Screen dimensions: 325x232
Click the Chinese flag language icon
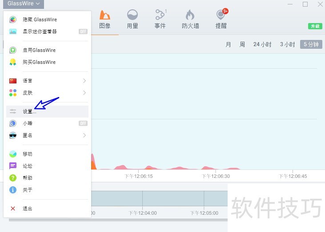13,81
